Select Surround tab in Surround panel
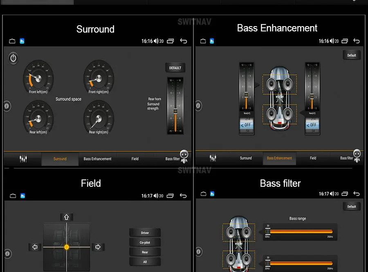The image size is (368, 272). pyautogui.click(x=60, y=159)
